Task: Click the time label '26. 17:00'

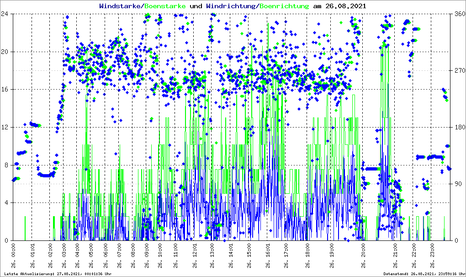Action: 286,256
